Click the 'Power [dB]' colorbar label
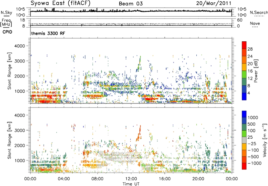Screen dimensions: 268x186 click(256, 71)
